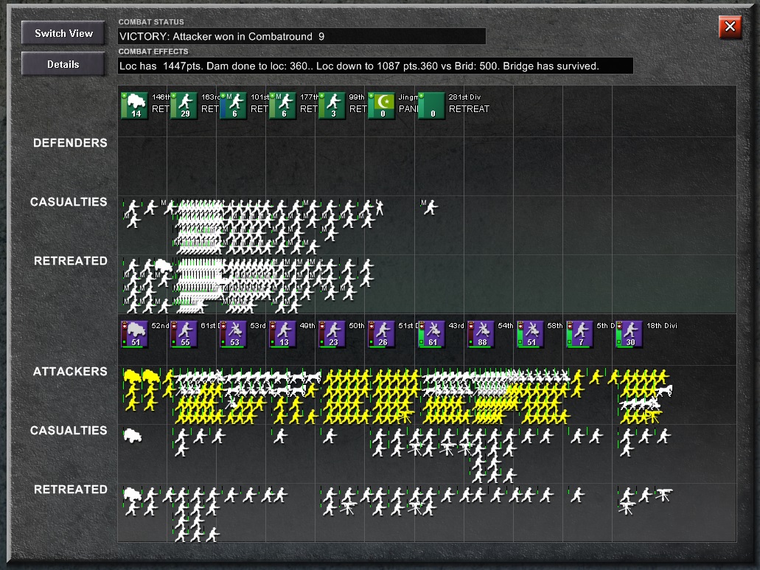Click the 5th D attacker unit icon
Screen dimensions: 760x570
click(x=579, y=334)
